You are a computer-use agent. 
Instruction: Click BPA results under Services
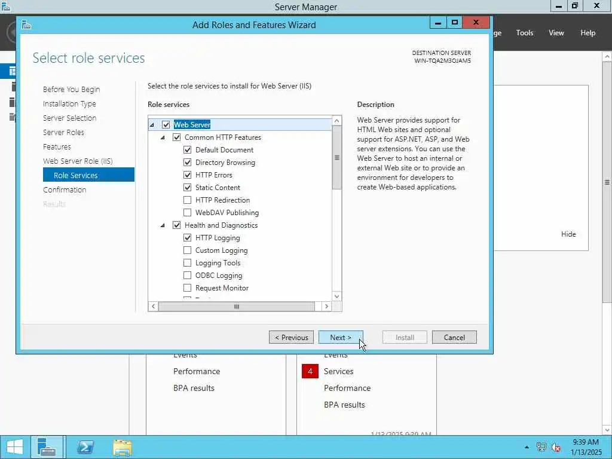[x=344, y=405]
